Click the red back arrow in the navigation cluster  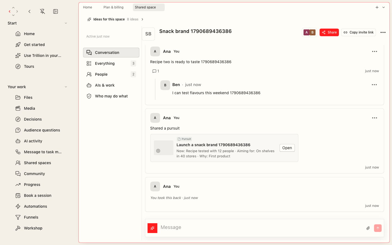(10, 11)
